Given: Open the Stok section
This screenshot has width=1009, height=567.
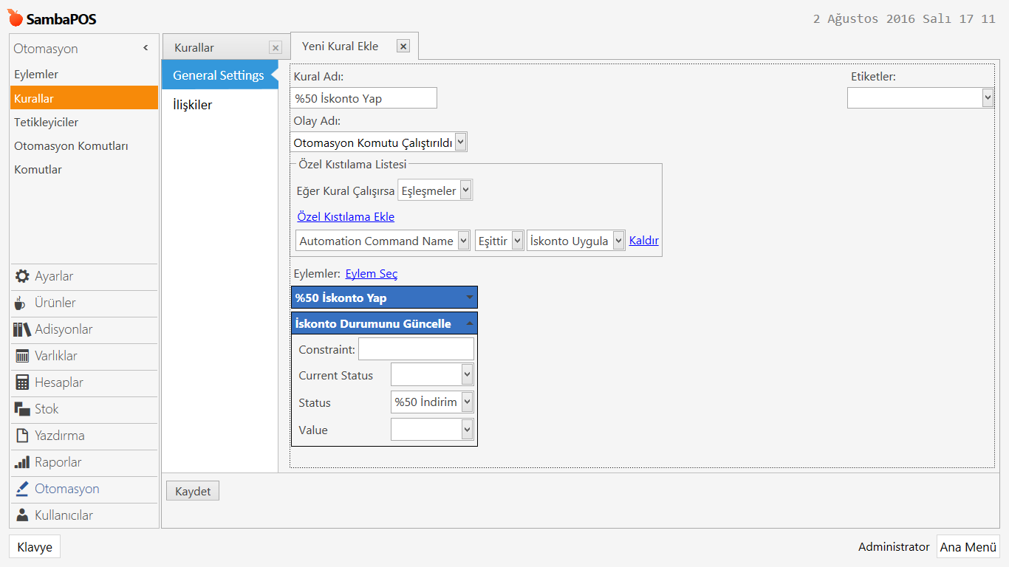Looking at the screenshot, I should (84, 409).
